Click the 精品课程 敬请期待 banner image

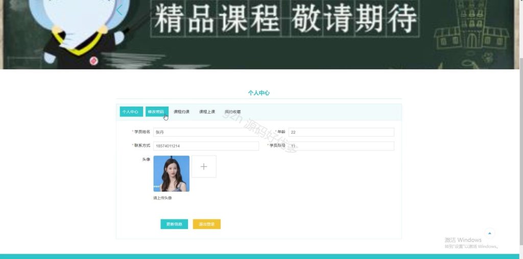pyautogui.click(x=259, y=35)
